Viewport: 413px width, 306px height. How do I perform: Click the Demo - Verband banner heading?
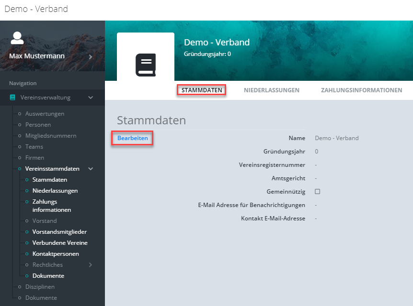[x=217, y=43]
